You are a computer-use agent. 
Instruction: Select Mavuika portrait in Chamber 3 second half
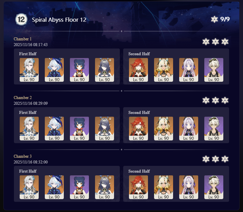(138, 187)
